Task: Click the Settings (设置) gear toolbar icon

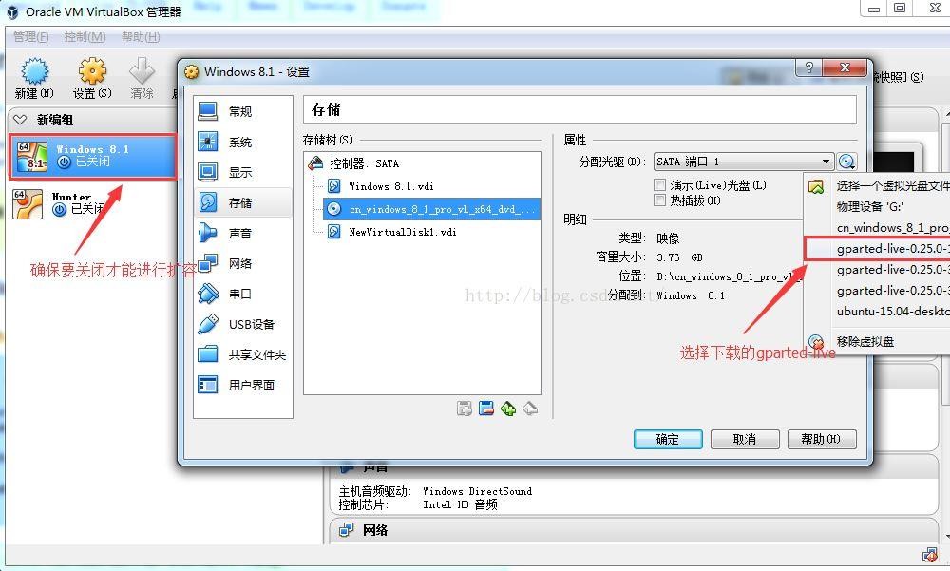Action: click(91, 76)
